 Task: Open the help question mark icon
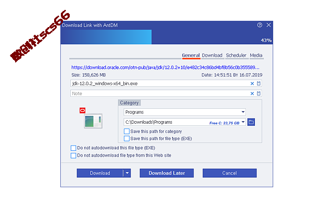[x=260, y=25]
